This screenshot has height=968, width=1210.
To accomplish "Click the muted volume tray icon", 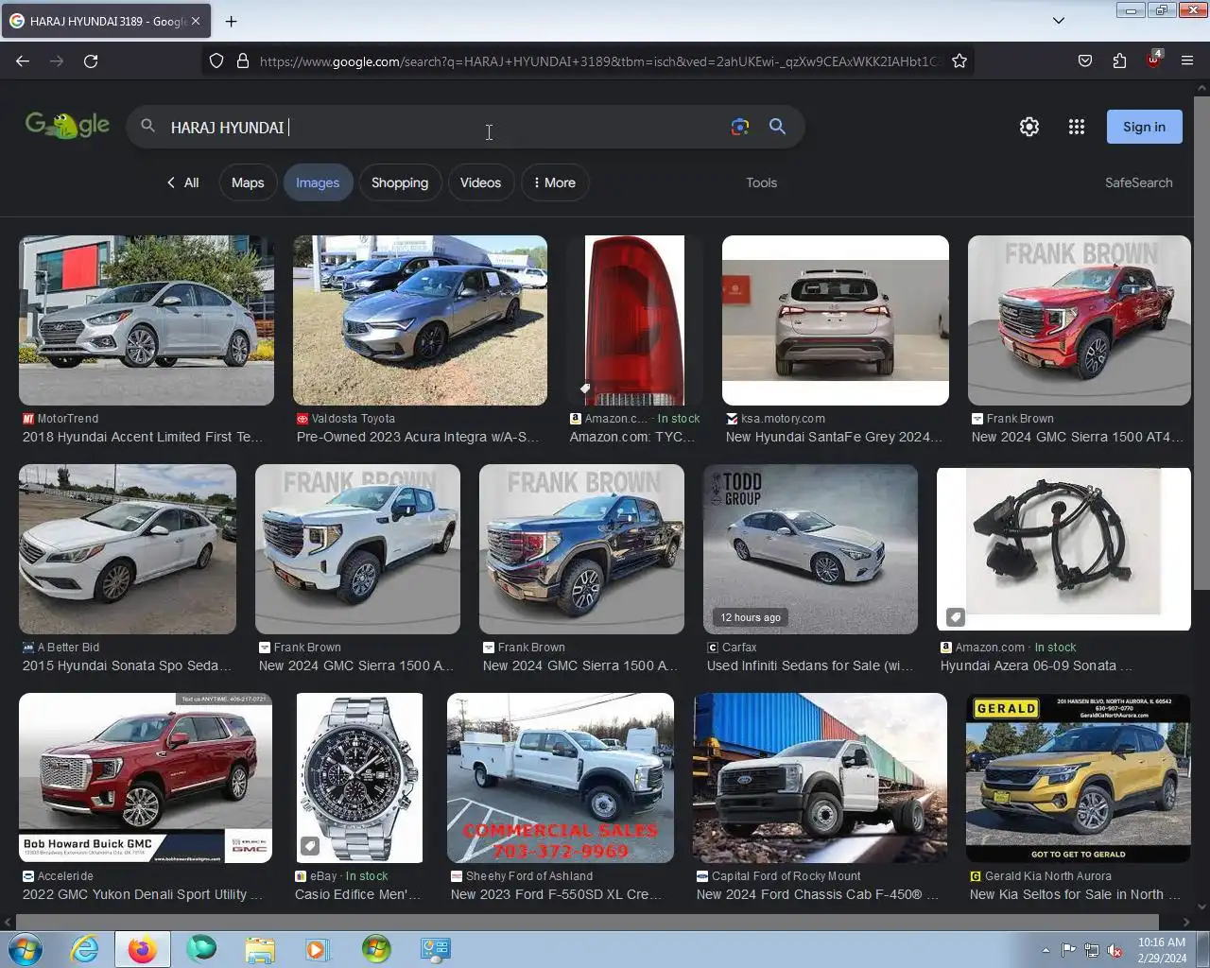I will [1115, 950].
